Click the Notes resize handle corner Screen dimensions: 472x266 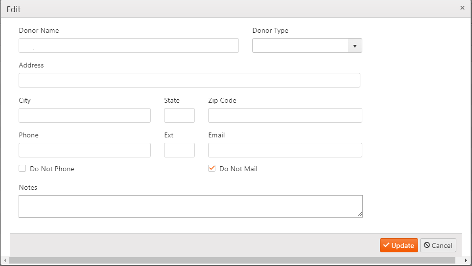point(360,214)
